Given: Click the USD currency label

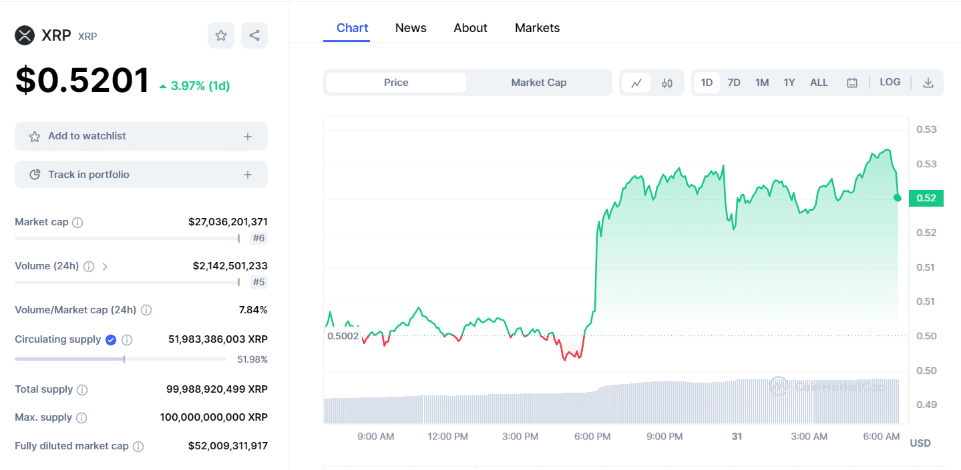Looking at the screenshot, I should click(920, 443).
